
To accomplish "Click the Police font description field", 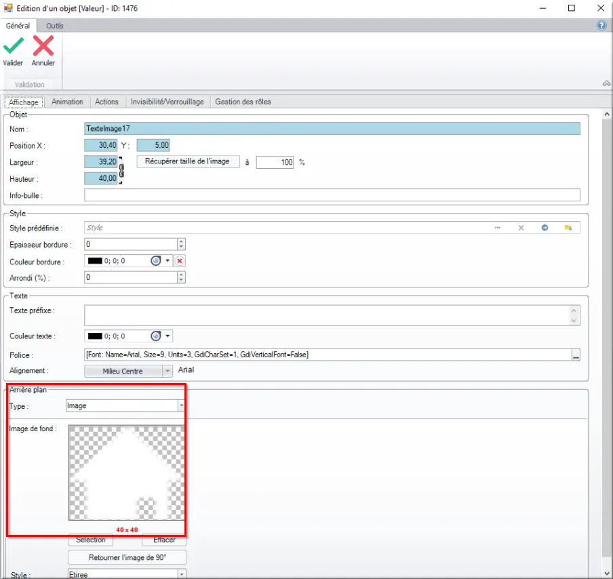I will coord(328,355).
